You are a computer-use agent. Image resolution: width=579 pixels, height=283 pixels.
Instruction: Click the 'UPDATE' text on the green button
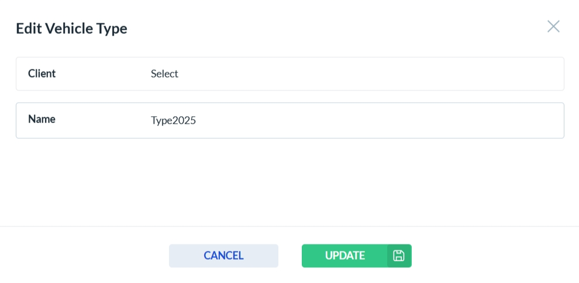click(x=345, y=256)
